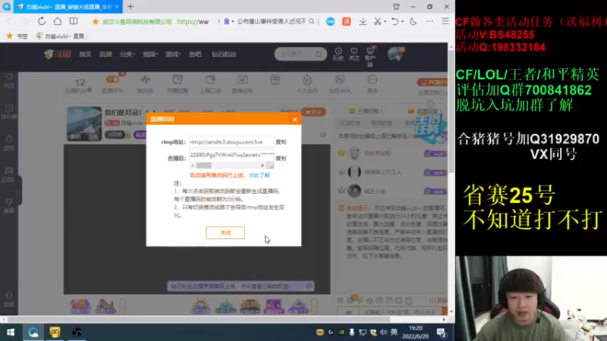Image resolution: width=607 pixels, height=341 pixels.
Task: Open 直播 in Douyu nav
Action: point(105,54)
